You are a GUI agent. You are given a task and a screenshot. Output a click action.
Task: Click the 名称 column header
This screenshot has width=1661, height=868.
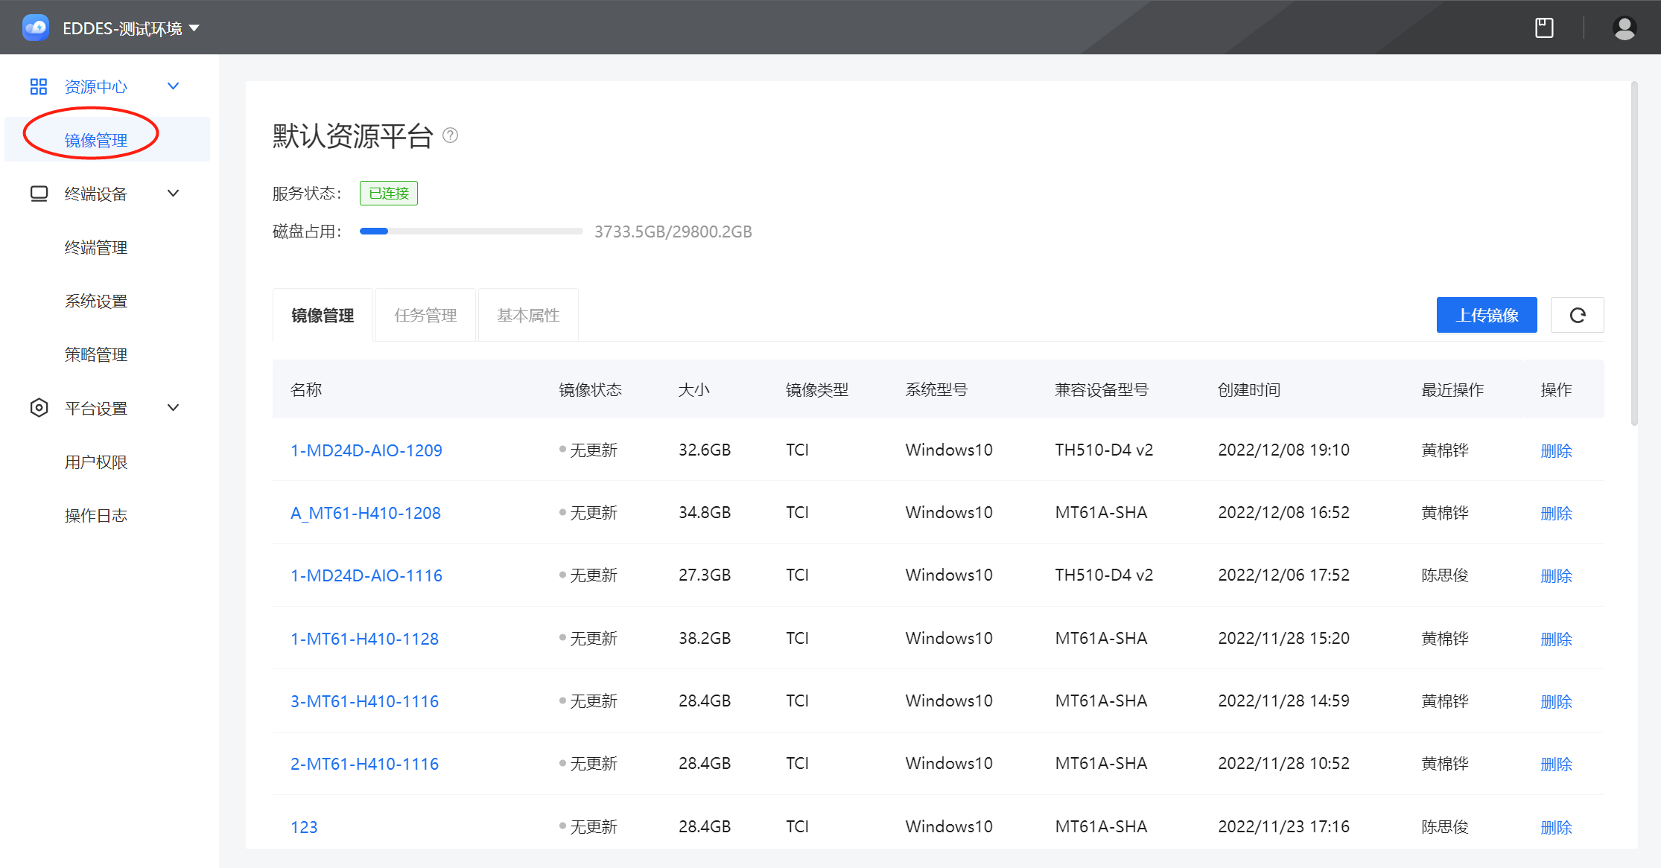pyautogui.click(x=306, y=389)
